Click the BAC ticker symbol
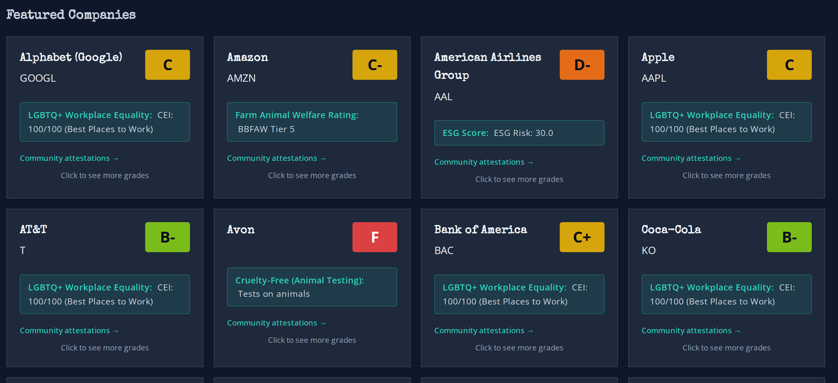 pos(444,250)
